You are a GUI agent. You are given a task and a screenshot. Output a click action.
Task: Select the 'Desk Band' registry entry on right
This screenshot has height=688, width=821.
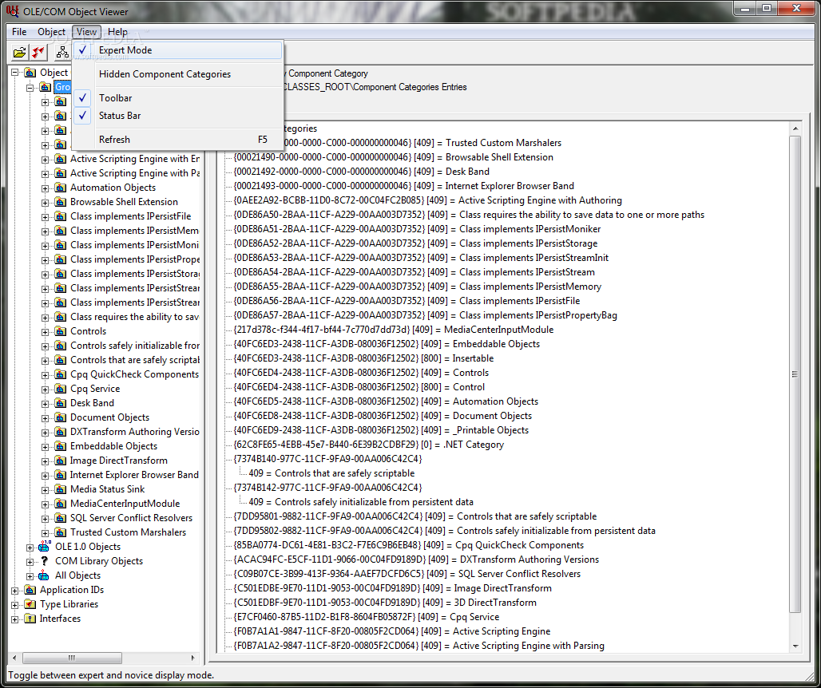361,172
